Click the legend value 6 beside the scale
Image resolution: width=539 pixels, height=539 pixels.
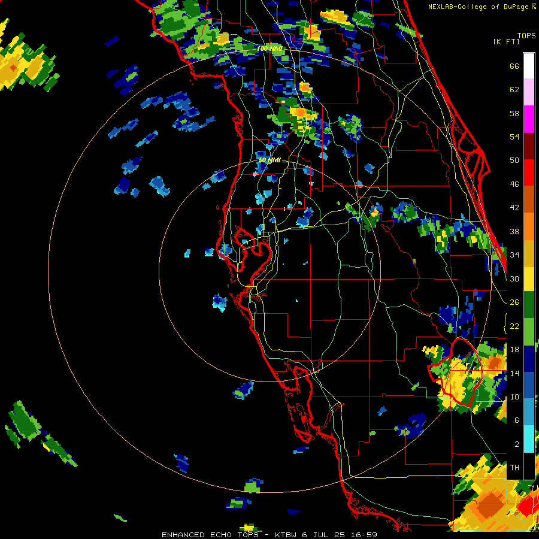516,420
